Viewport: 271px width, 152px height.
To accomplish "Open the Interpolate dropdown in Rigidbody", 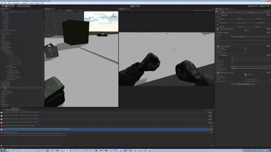I will (251, 67).
